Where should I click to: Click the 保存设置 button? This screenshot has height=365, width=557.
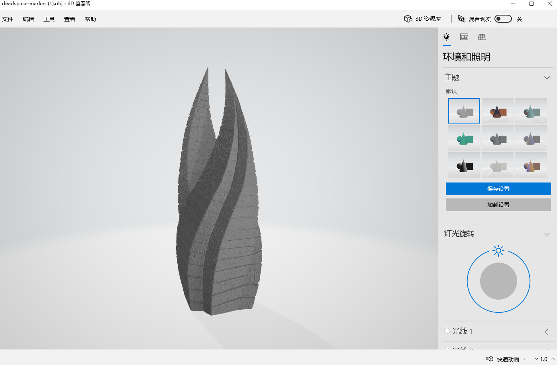tap(498, 189)
